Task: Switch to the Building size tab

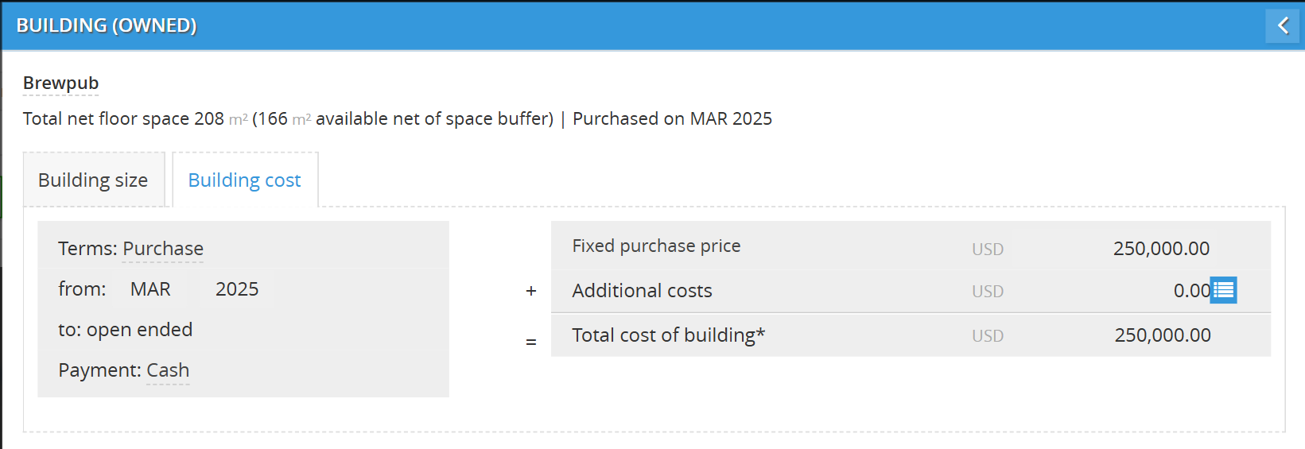Action: [93, 180]
